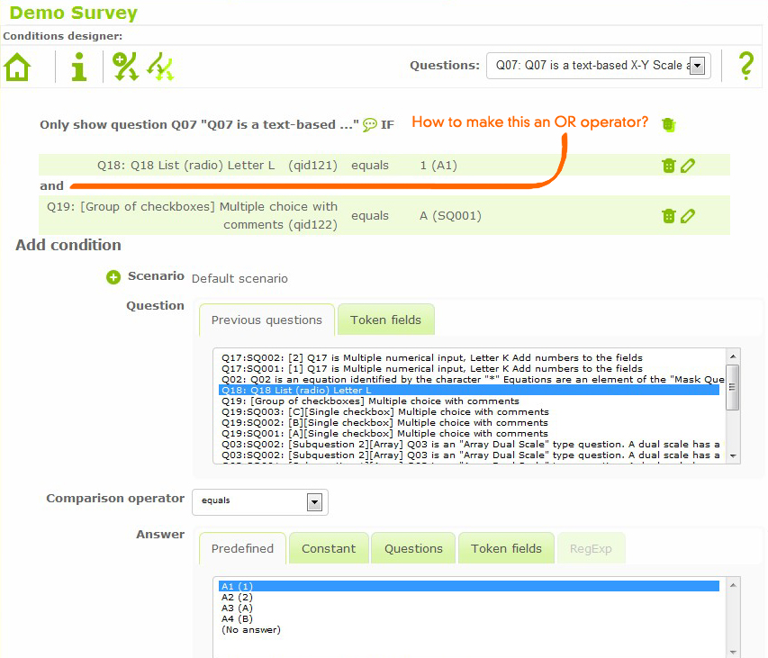Open help via the question mark icon
The height and width of the screenshot is (658, 768).
(745, 66)
